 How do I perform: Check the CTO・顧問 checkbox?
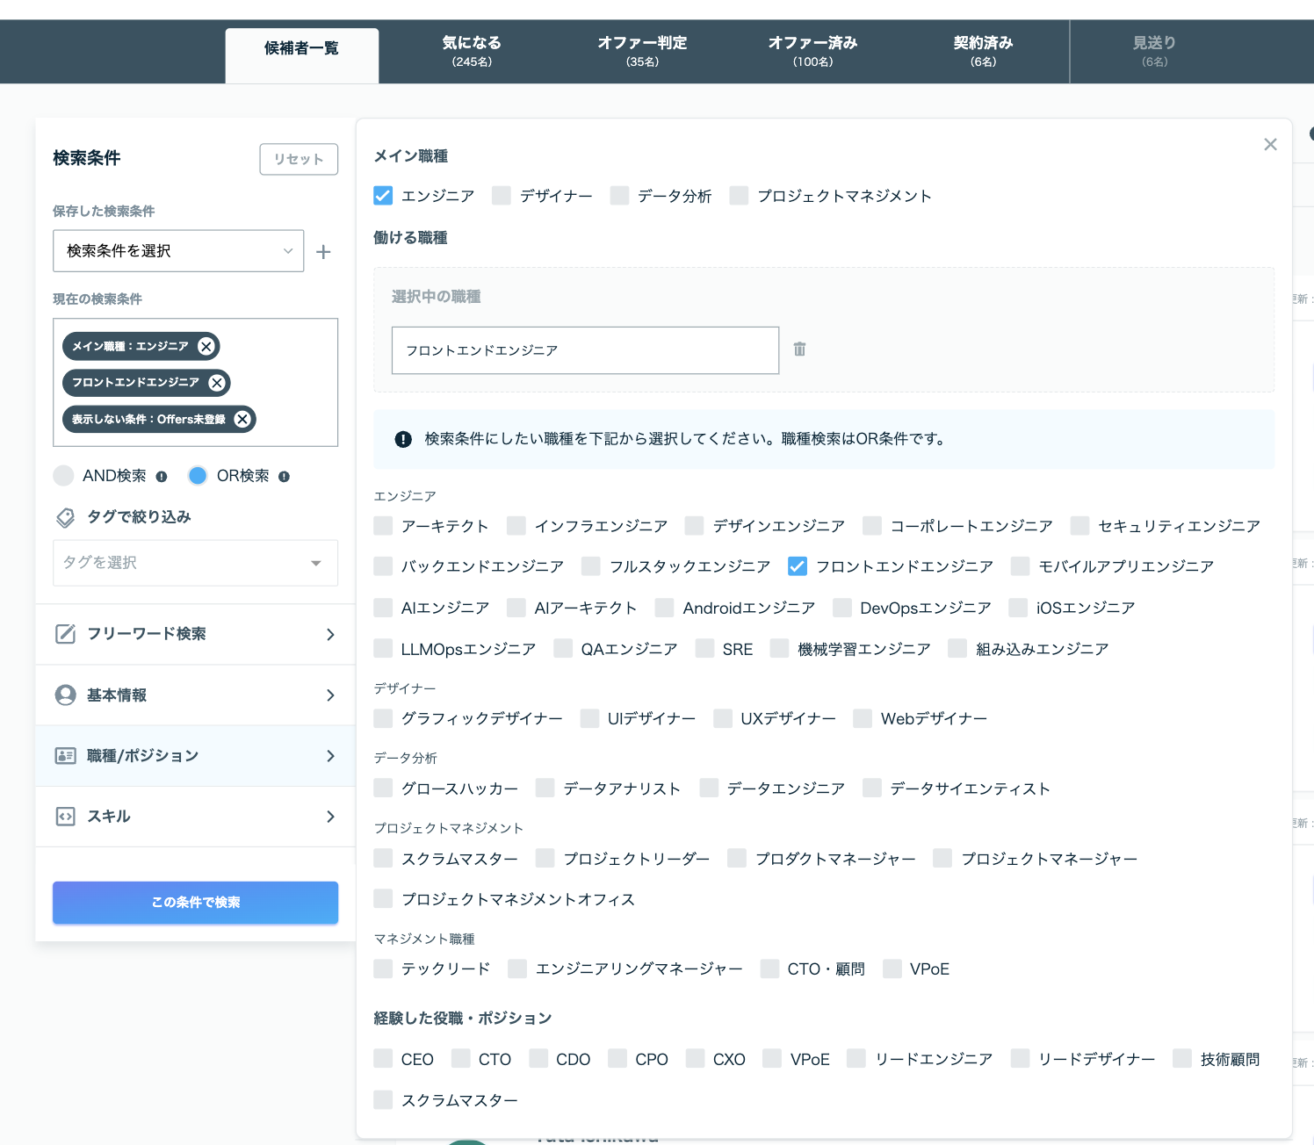click(x=769, y=969)
